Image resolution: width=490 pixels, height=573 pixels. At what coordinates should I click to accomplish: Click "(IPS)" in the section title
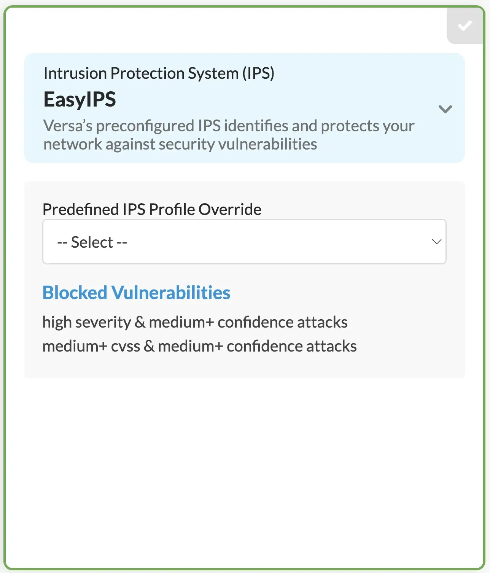258,73
